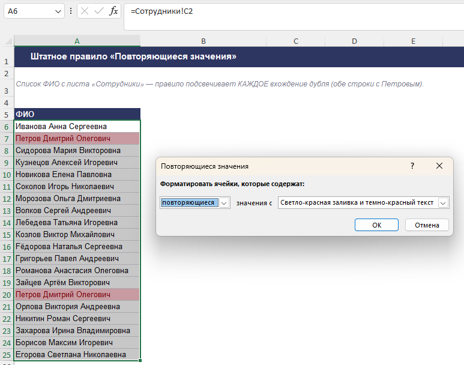
Task: Click cell Козлов Виктор Михайлович
Action: (77, 235)
